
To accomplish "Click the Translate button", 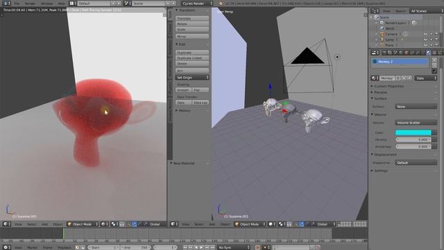I will tap(192, 19).
